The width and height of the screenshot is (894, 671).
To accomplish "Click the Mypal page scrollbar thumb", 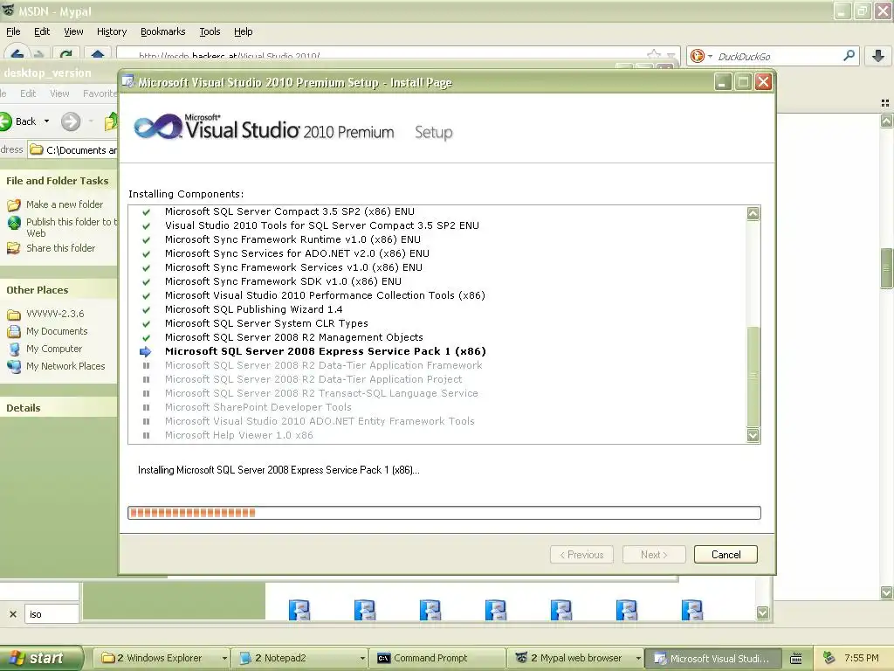I will click(x=887, y=269).
